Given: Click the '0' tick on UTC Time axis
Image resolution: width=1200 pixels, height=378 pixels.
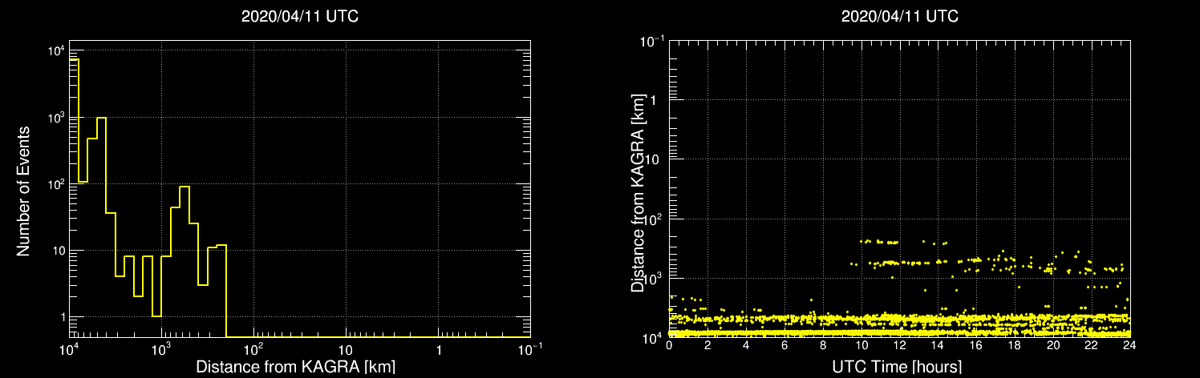Looking at the screenshot, I should point(669,347).
